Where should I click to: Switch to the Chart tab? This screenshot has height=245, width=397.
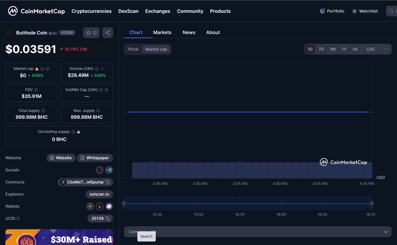point(136,32)
